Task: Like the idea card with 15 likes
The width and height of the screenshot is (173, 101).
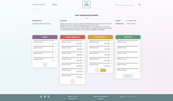Action: (x=52, y=60)
